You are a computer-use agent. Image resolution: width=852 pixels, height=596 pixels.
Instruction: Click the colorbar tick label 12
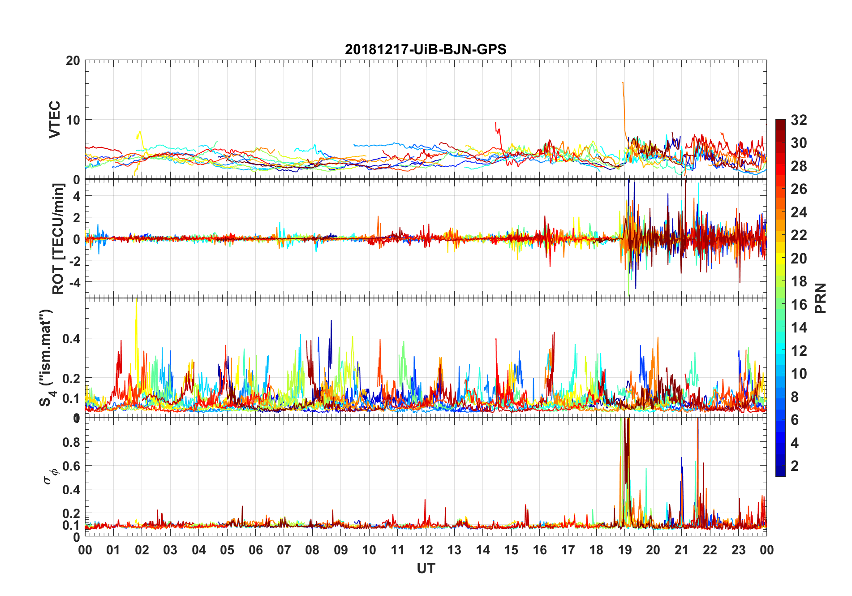[799, 351]
